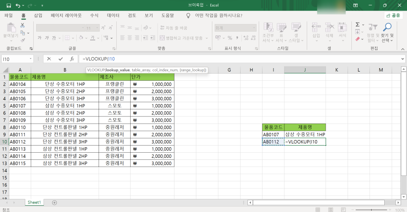Switch to the 삽입 (Insert) tab
Viewport: 407px width, 212px height.
pyautogui.click(x=38, y=16)
